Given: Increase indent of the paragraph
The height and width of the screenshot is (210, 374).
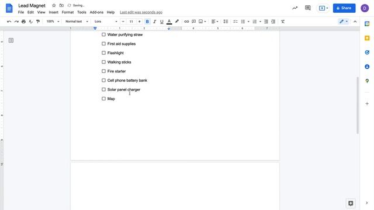Looking at the screenshot, I should click(x=273, y=22).
